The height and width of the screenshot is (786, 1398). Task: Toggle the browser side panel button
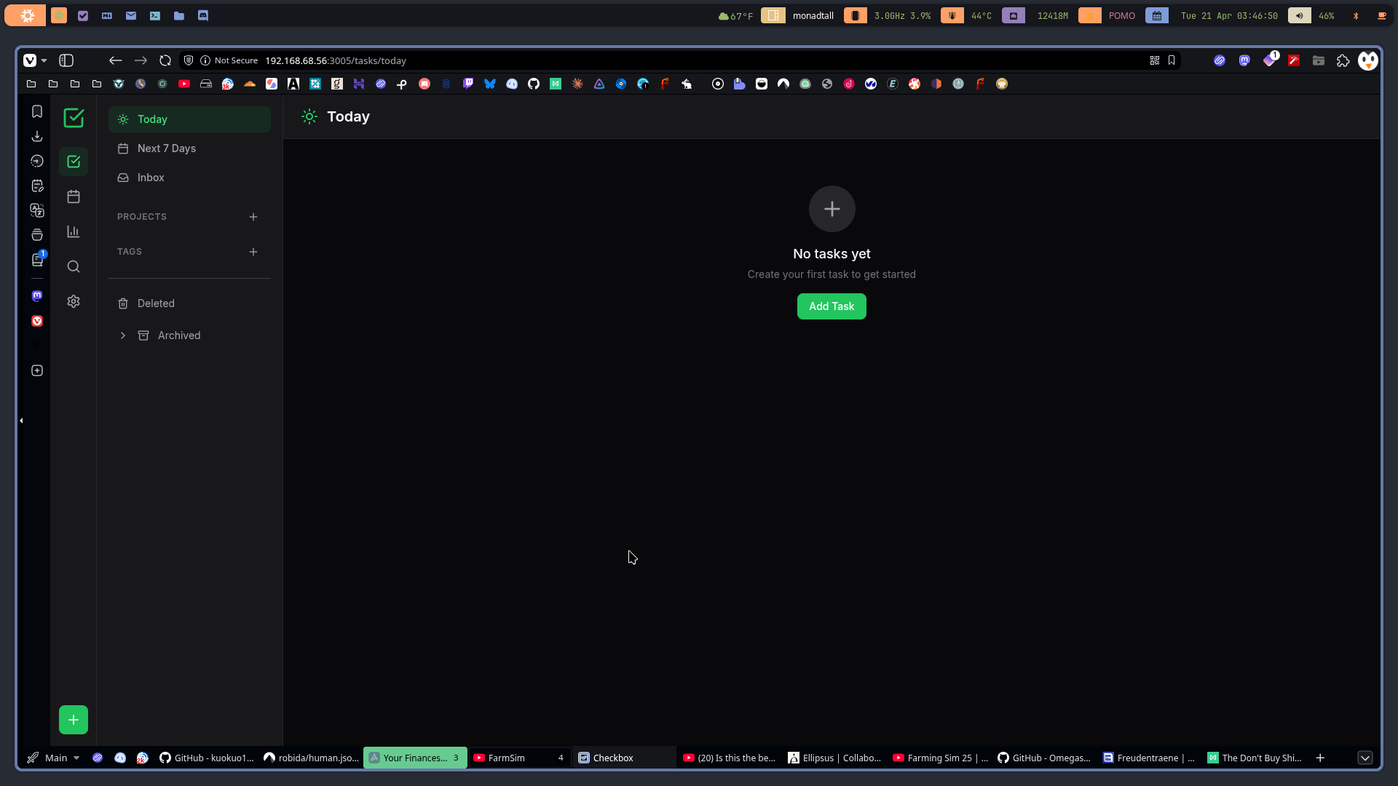(x=66, y=60)
